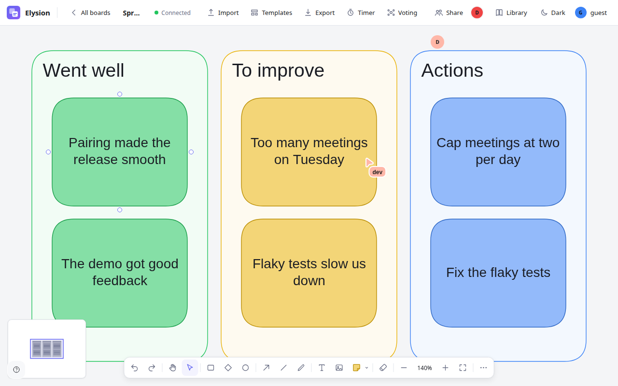Viewport: 618px width, 386px height.
Task: Select the 'Fix the flaky tests' note
Action: click(498, 273)
